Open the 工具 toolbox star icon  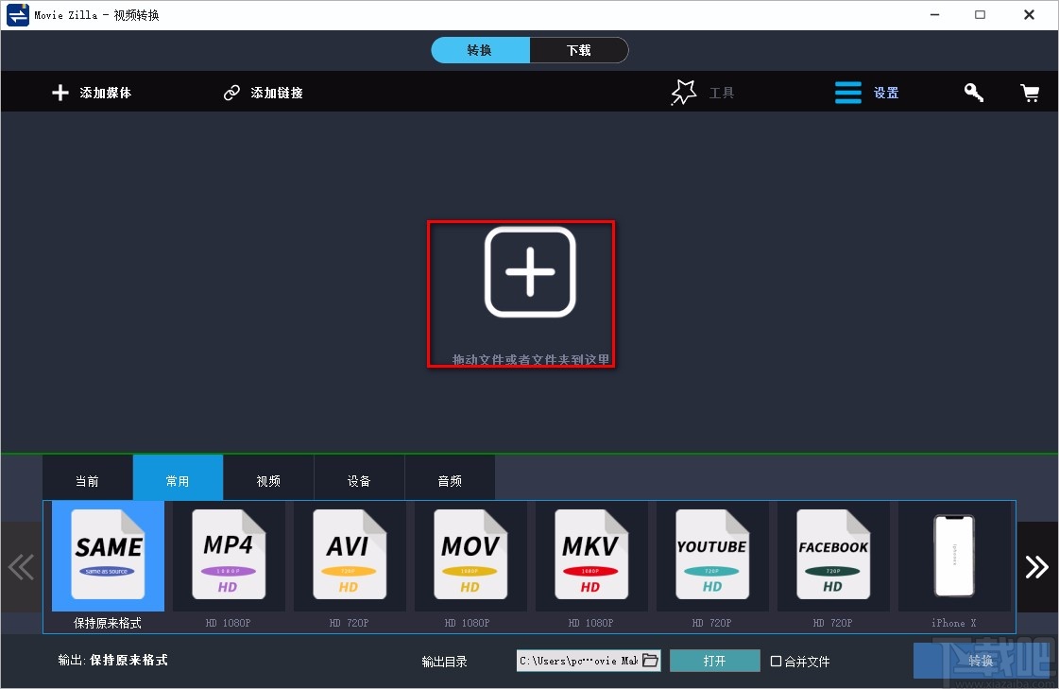click(683, 92)
